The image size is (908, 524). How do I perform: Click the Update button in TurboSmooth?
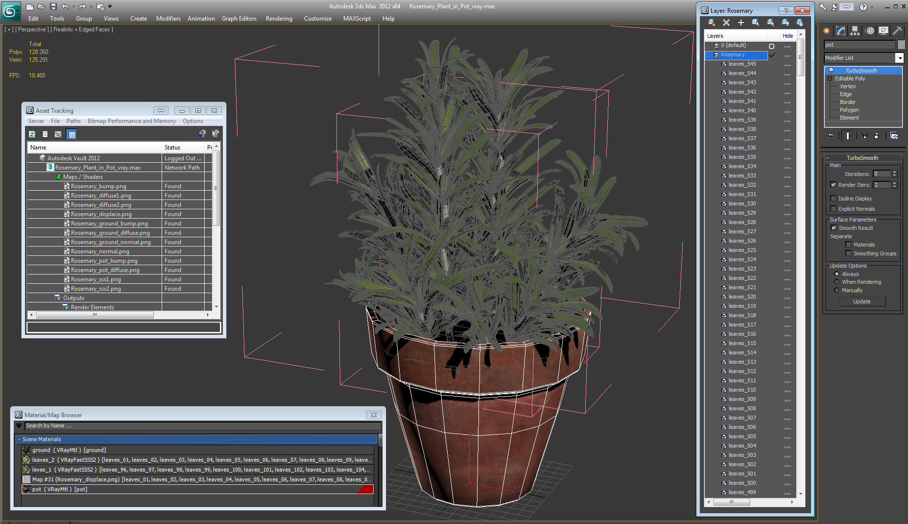coord(861,301)
